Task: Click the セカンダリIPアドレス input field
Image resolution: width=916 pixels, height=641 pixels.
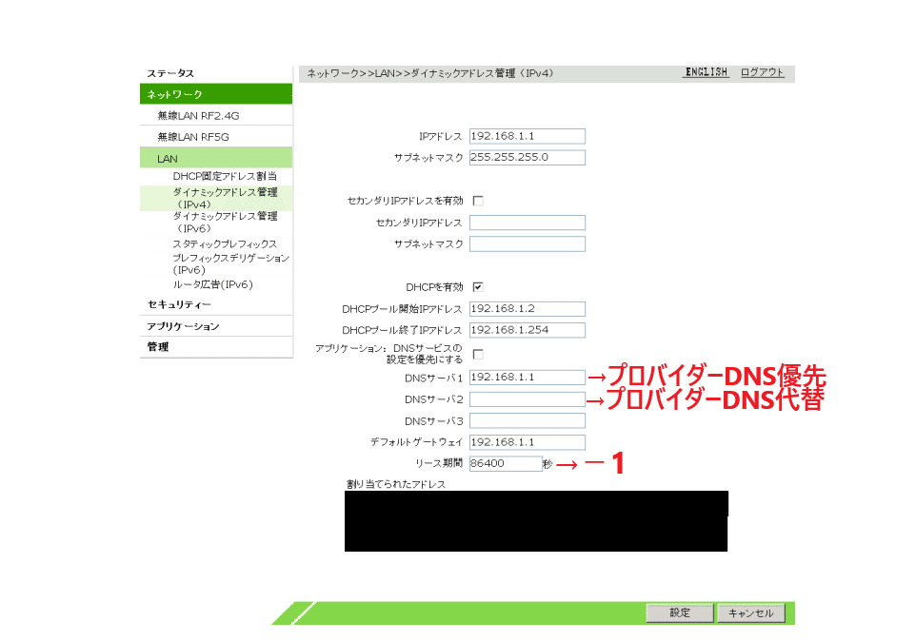Action: [x=527, y=223]
